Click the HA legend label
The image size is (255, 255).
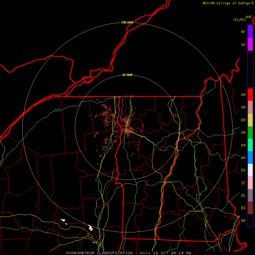(243, 95)
